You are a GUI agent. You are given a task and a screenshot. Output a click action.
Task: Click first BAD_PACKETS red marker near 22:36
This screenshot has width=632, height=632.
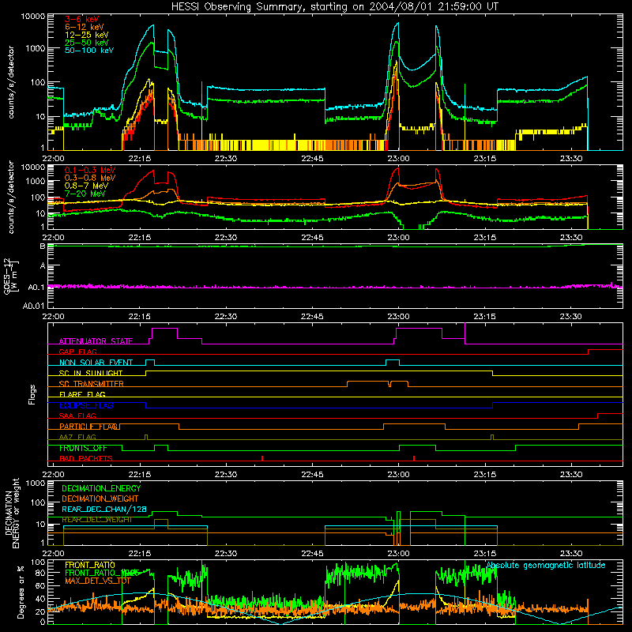[262, 458]
